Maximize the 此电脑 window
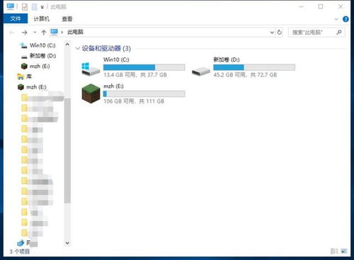Screen dimensions: 354x260 coord(321,6)
